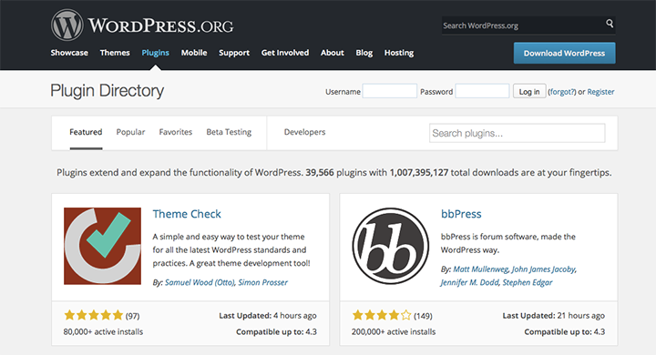Open the bbPress plugin logo
This screenshot has width=656, height=355.
pos(390,246)
